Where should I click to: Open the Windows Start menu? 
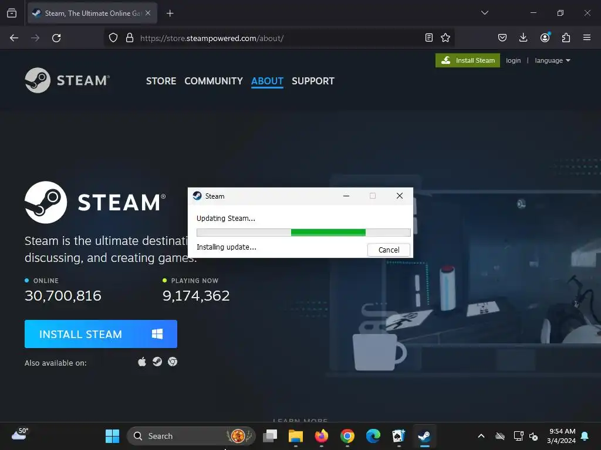coord(112,436)
